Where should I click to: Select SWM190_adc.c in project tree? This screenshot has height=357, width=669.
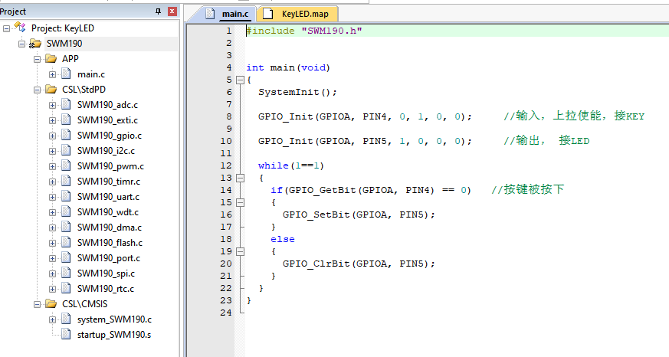pyautogui.click(x=107, y=105)
